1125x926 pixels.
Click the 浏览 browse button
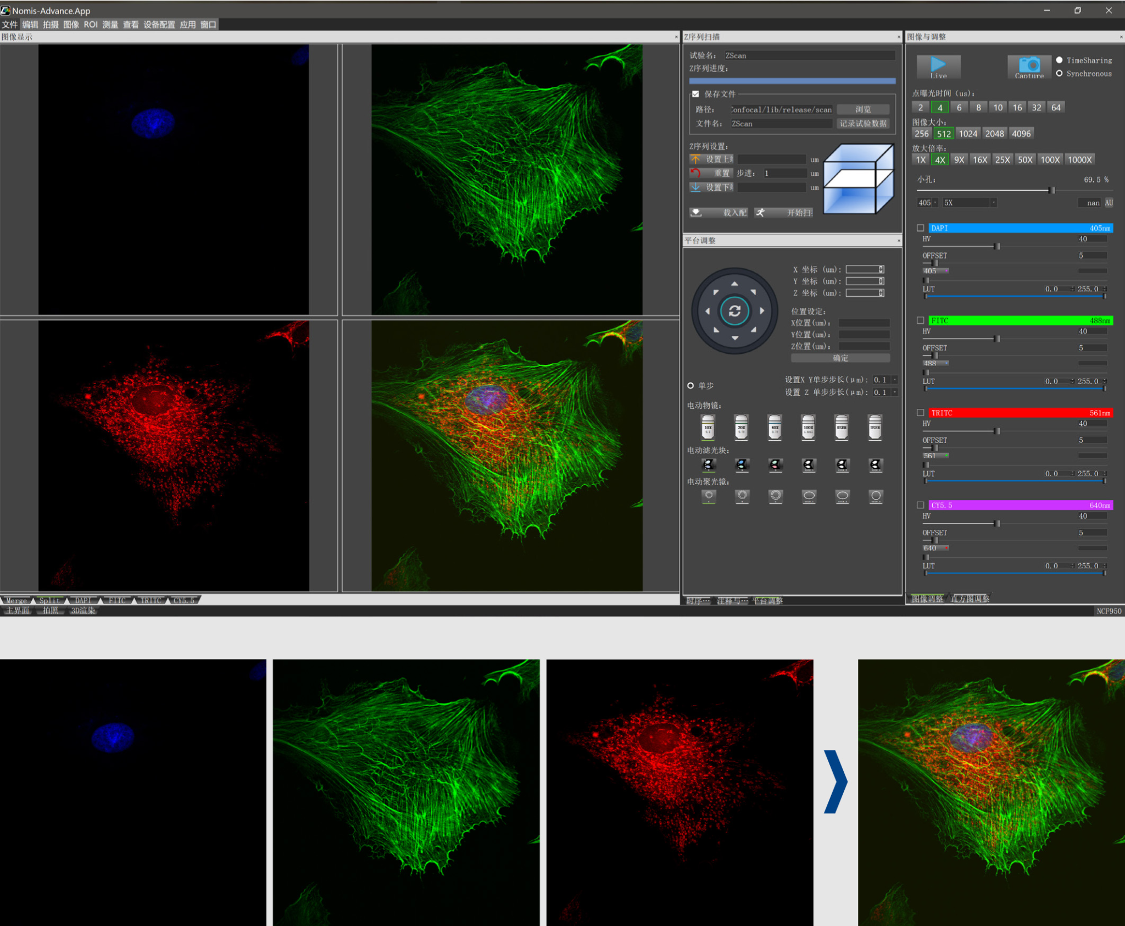pos(863,109)
